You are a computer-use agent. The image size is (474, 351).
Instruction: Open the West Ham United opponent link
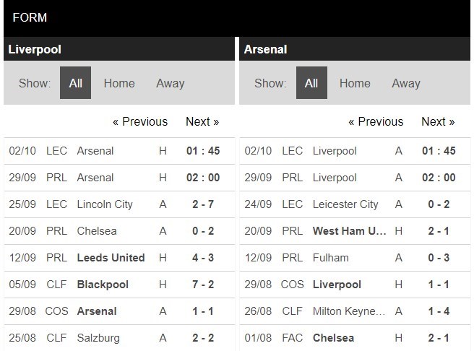[348, 231]
